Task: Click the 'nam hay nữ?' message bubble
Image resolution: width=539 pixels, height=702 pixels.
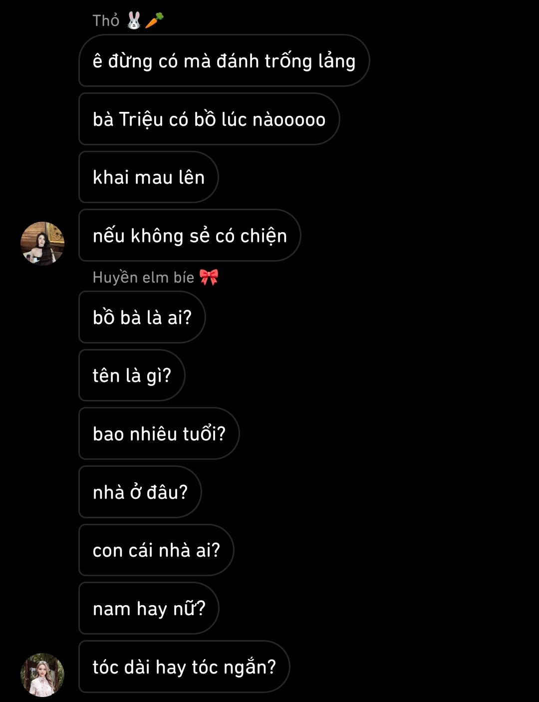Action: pyautogui.click(x=149, y=609)
